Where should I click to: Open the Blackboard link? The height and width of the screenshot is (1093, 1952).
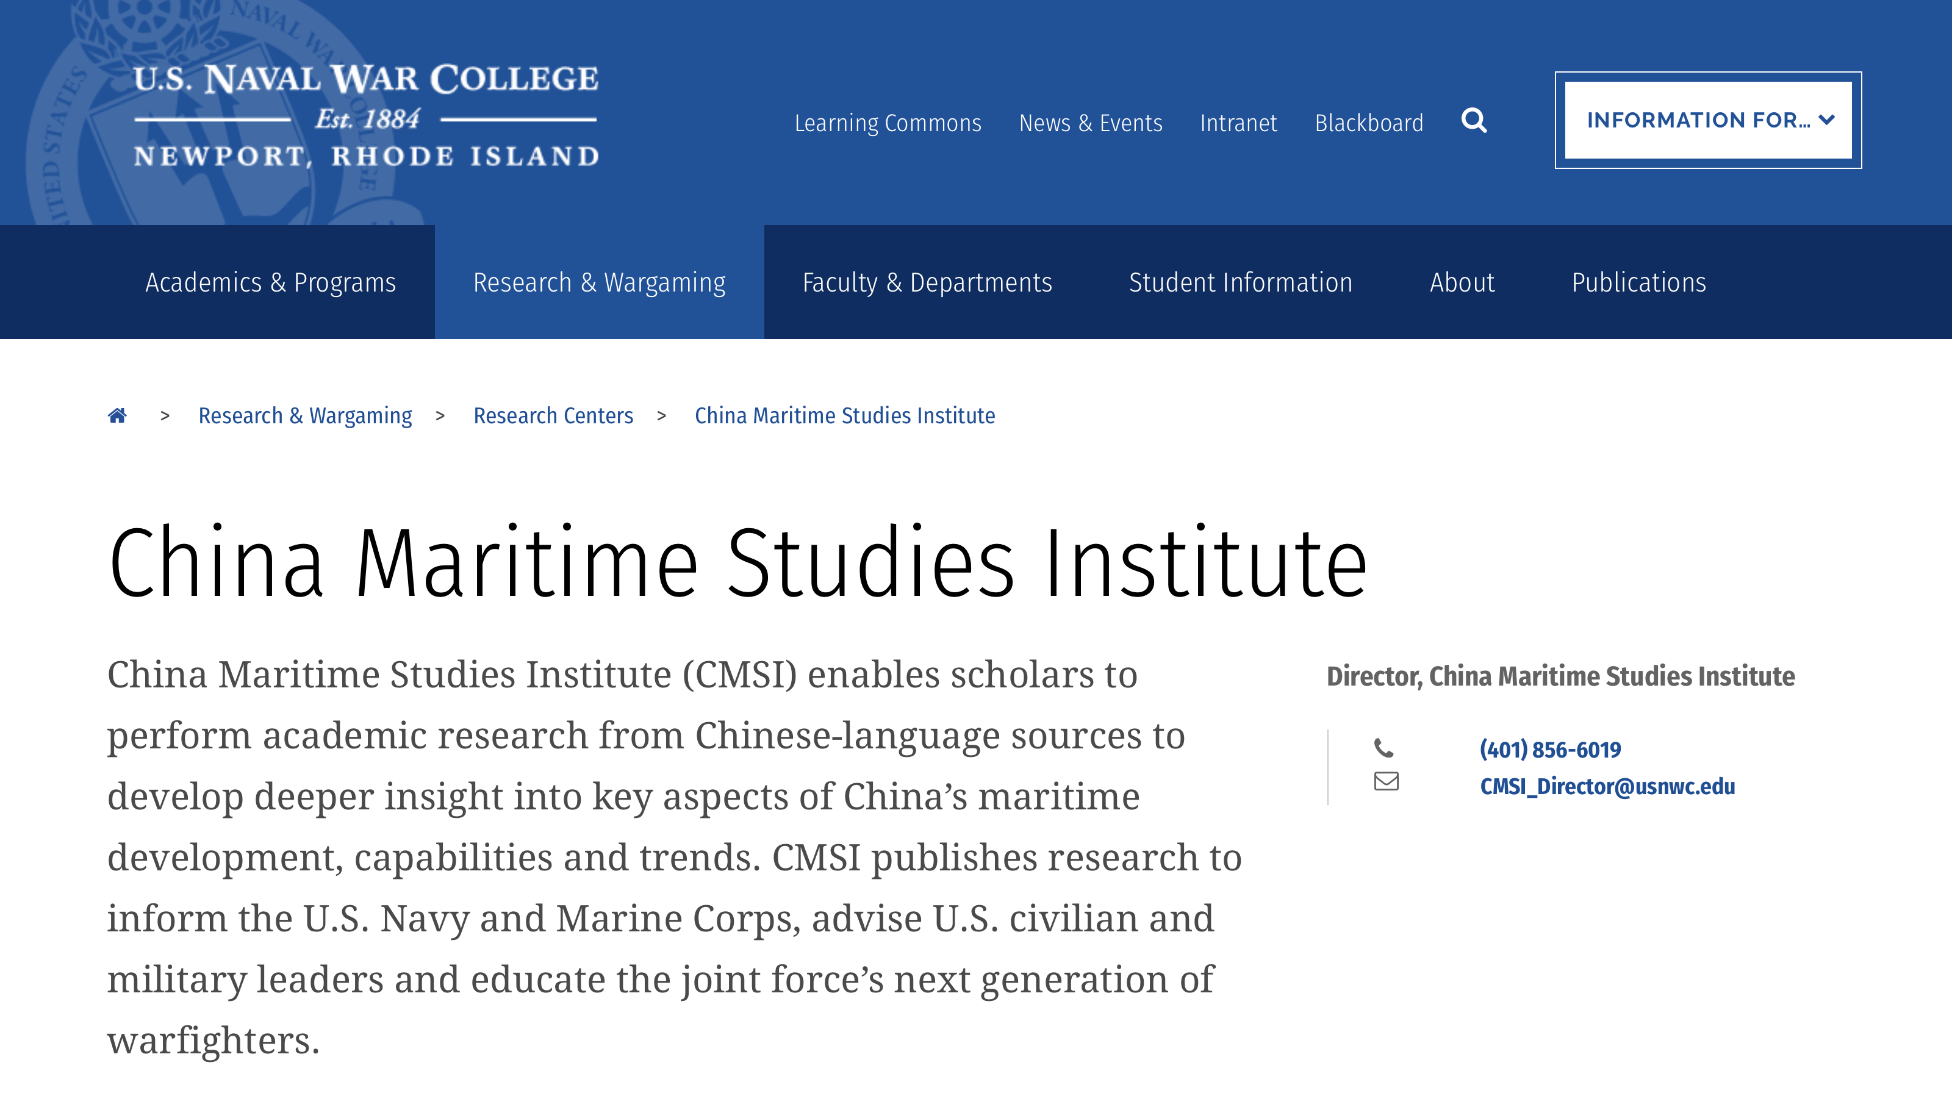[1368, 123]
